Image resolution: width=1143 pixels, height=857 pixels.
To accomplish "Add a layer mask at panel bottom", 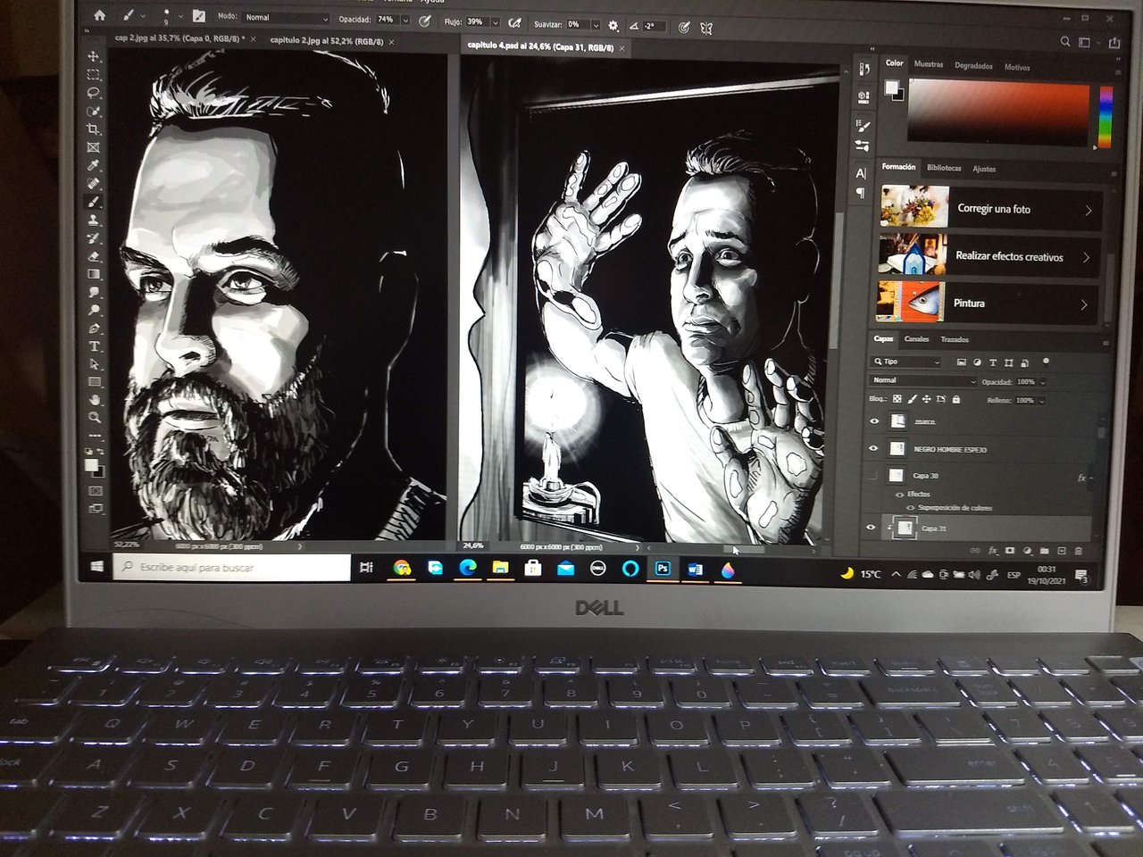I will pyautogui.click(x=1010, y=551).
